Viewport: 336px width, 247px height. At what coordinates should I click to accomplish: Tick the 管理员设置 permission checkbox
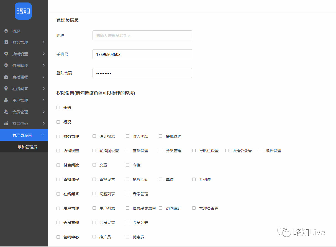(x=194, y=208)
